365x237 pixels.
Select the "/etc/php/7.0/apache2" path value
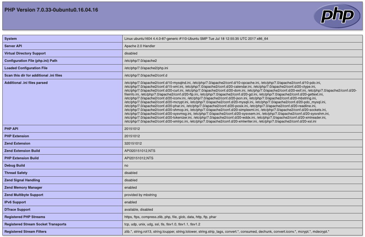tap(140, 61)
